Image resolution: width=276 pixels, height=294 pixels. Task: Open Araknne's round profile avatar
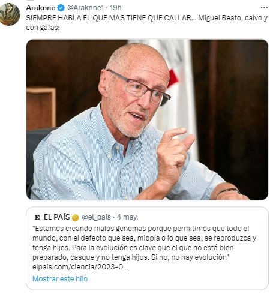[10, 14]
